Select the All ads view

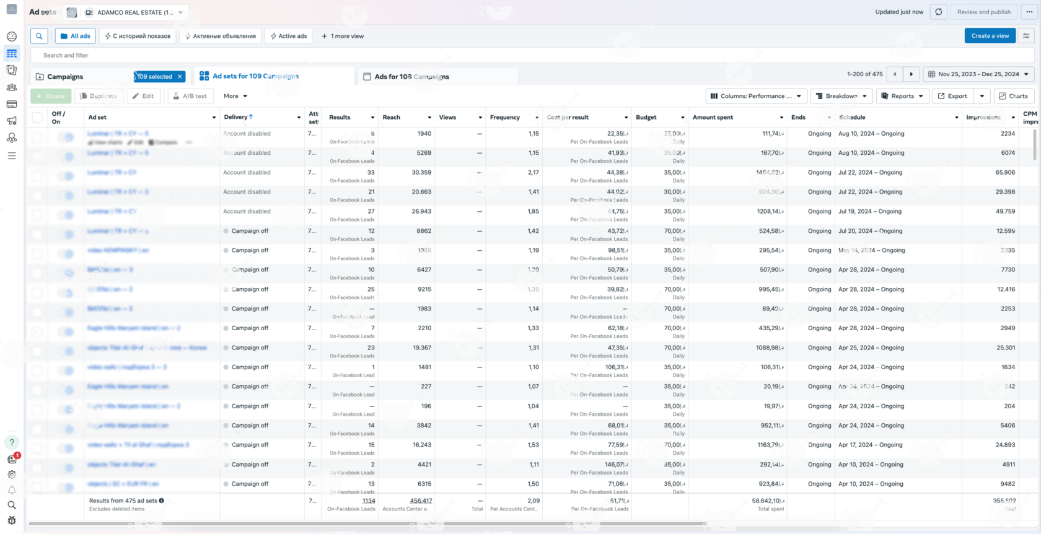coord(75,36)
